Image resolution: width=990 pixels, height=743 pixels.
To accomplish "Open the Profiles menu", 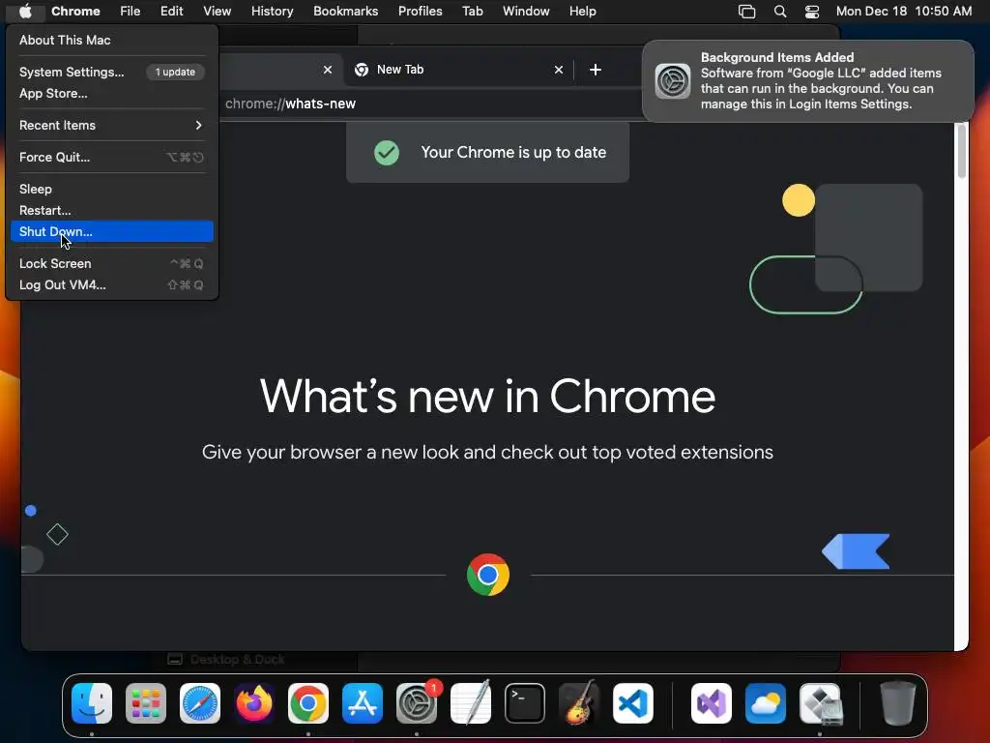I will [x=420, y=11].
